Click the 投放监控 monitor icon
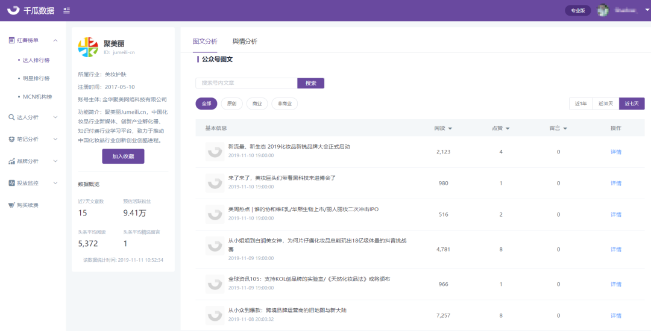651x331 pixels. point(11,183)
